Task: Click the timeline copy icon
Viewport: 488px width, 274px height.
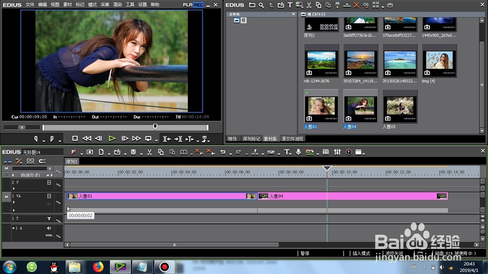Action: [161, 152]
